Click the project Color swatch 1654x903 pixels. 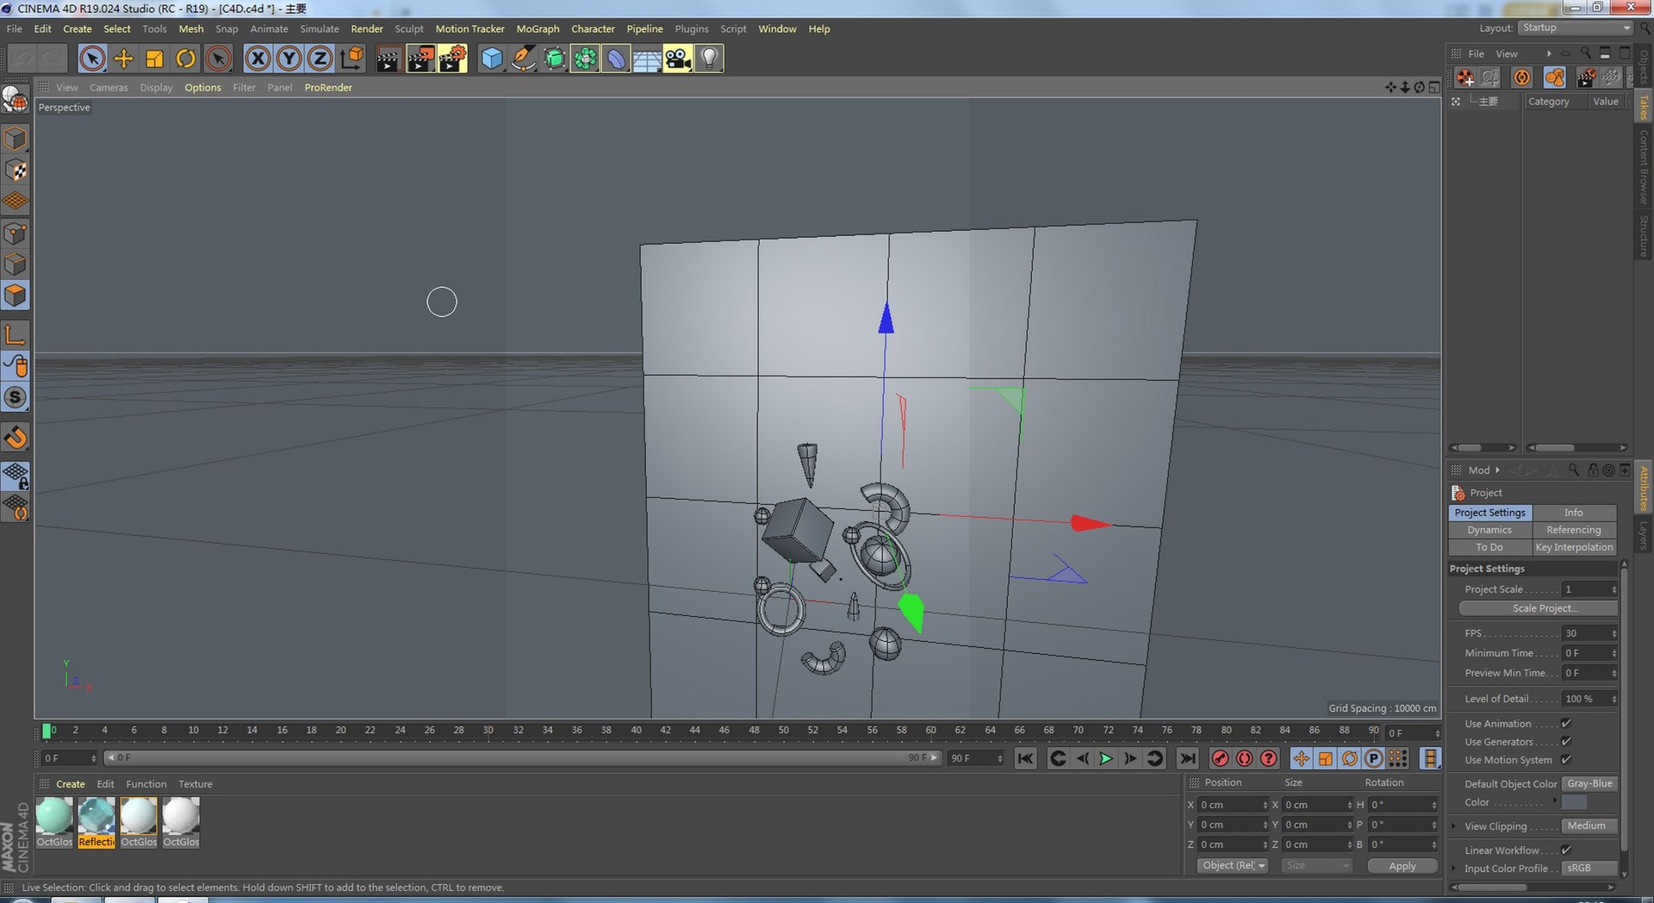pos(1574,802)
